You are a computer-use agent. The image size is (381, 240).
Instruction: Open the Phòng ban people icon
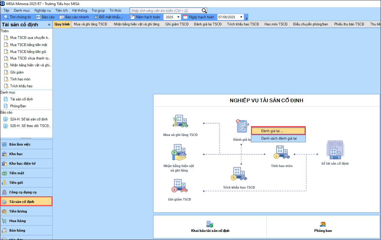[x=323, y=224]
